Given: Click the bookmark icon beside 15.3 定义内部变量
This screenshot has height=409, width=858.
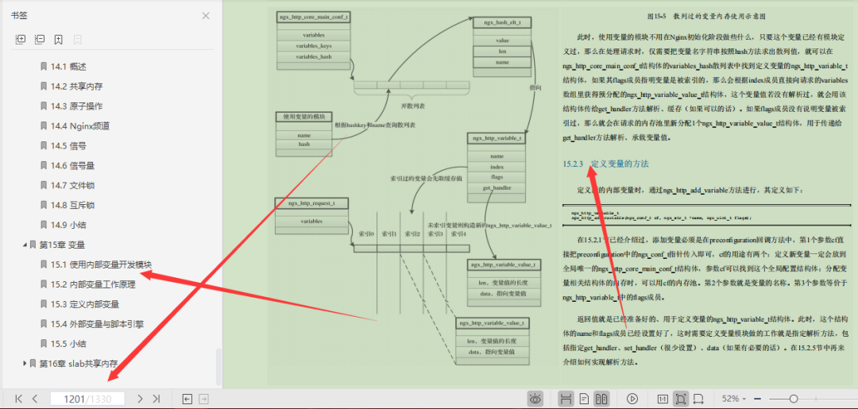Looking at the screenshot, I should (x=44, y=304).
